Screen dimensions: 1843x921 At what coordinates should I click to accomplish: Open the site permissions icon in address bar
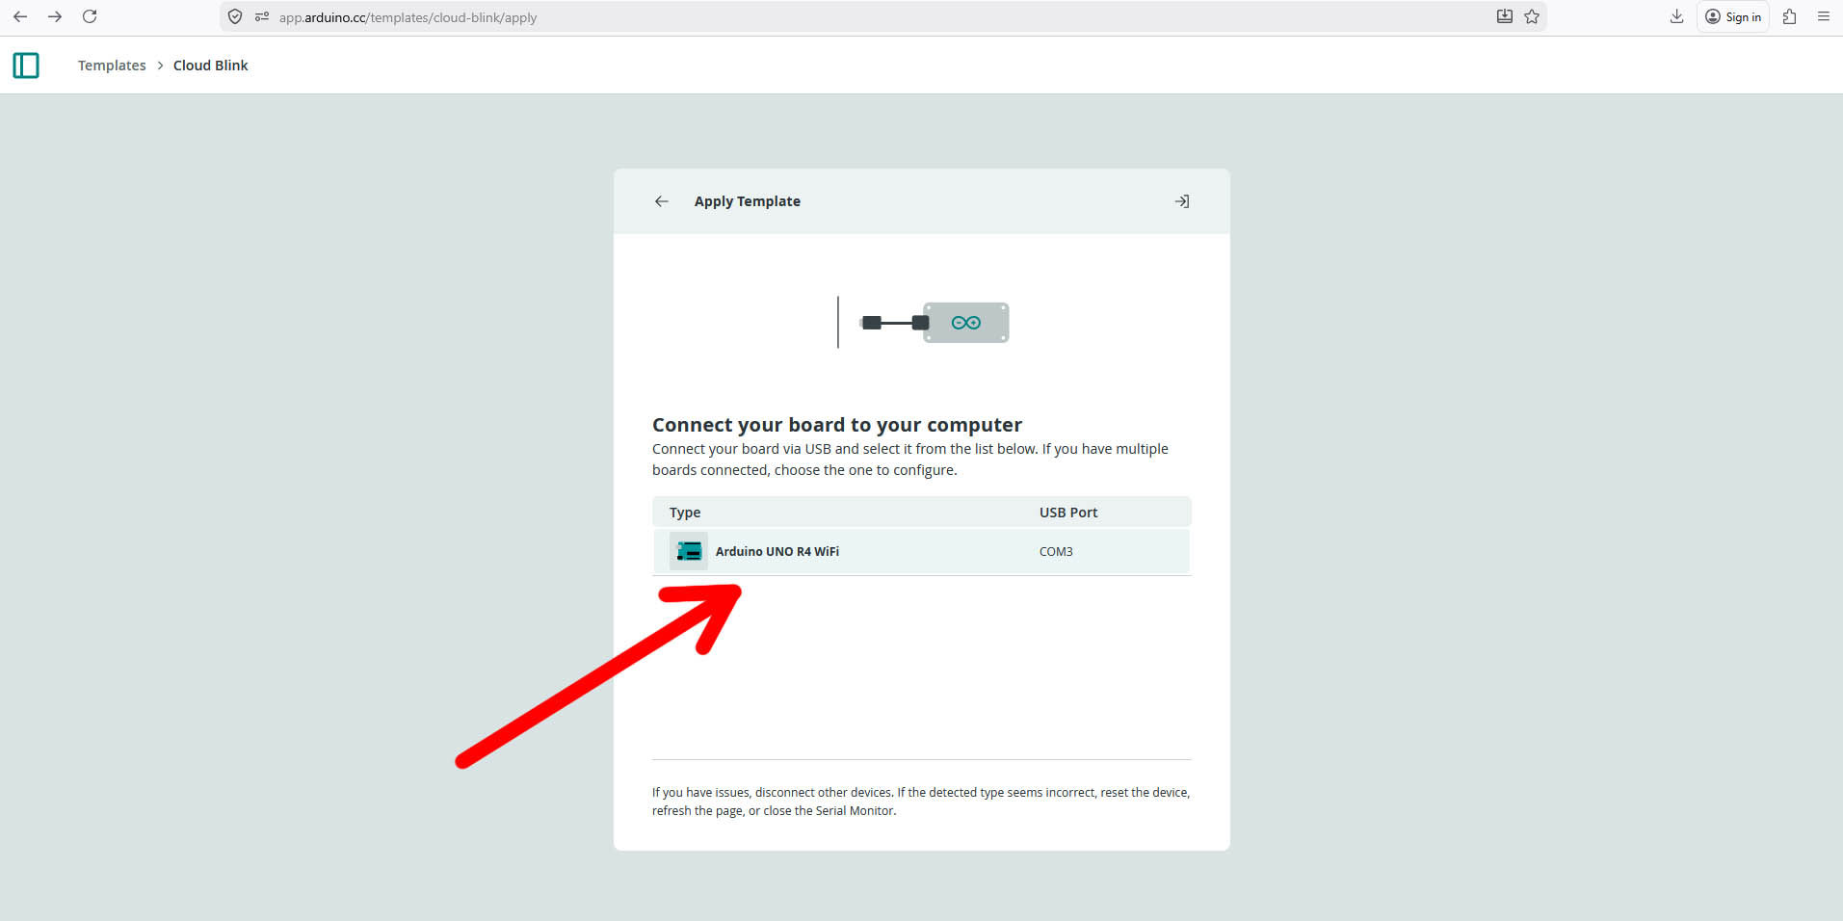point(262,17)
